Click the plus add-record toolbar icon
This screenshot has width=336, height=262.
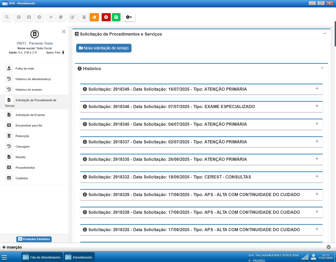(x=51, y=17)
